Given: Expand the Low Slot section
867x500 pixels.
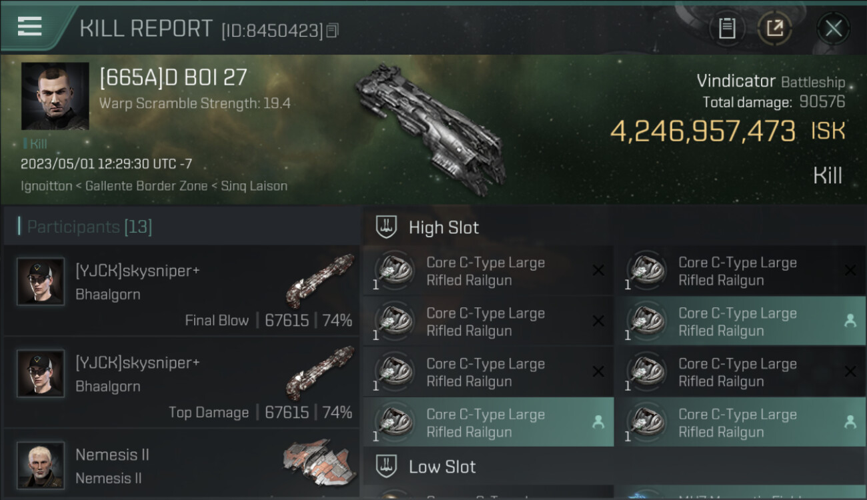Looking at the screenshot, I should pyautogui.click(x=614, y=467).
